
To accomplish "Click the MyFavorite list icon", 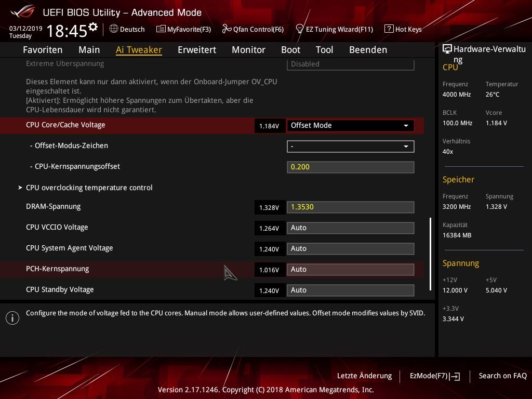I will pos(161,29).
